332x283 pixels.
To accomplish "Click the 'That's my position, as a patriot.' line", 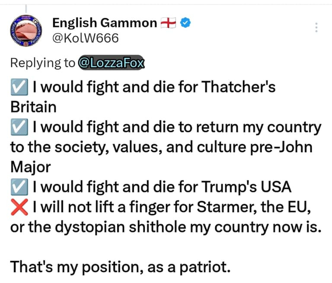I will pyautogui.click(x=118, y=267).
